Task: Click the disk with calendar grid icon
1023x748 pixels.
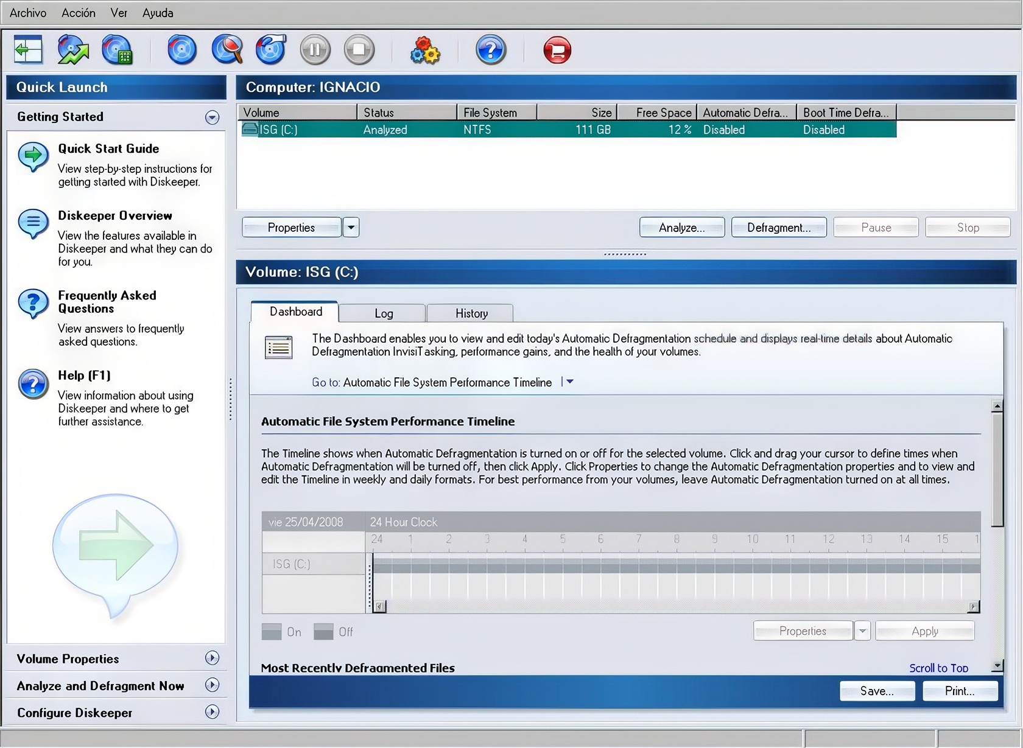Action: (x=117, y=50)
